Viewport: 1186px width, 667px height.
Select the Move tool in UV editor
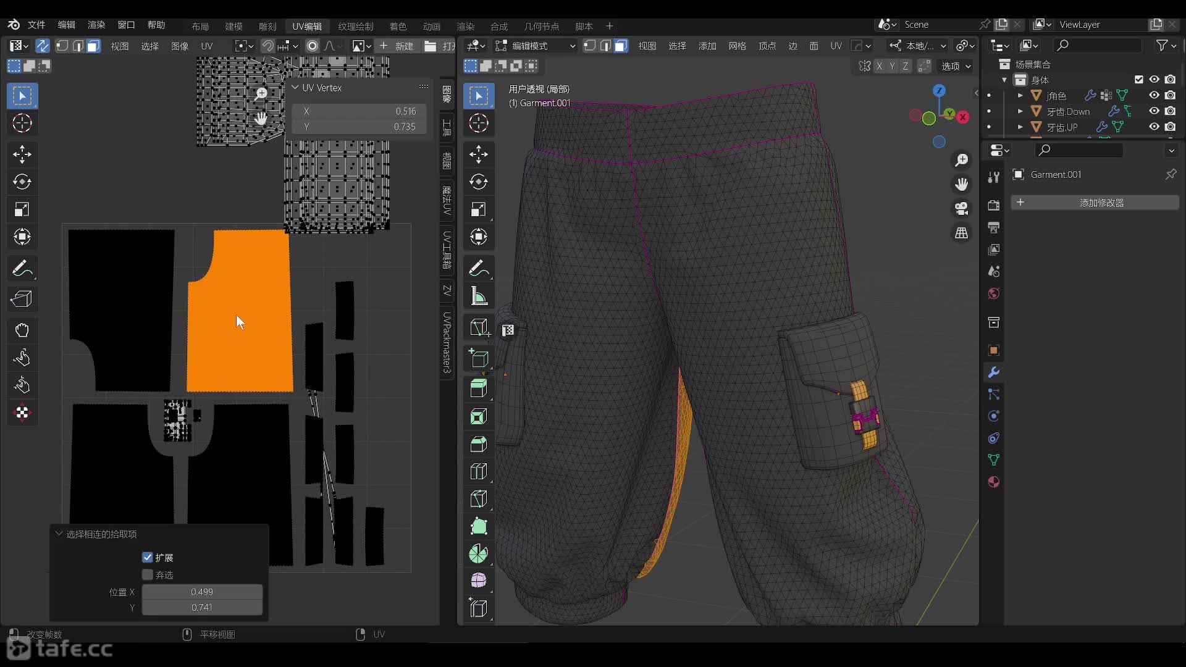point(22,154)
